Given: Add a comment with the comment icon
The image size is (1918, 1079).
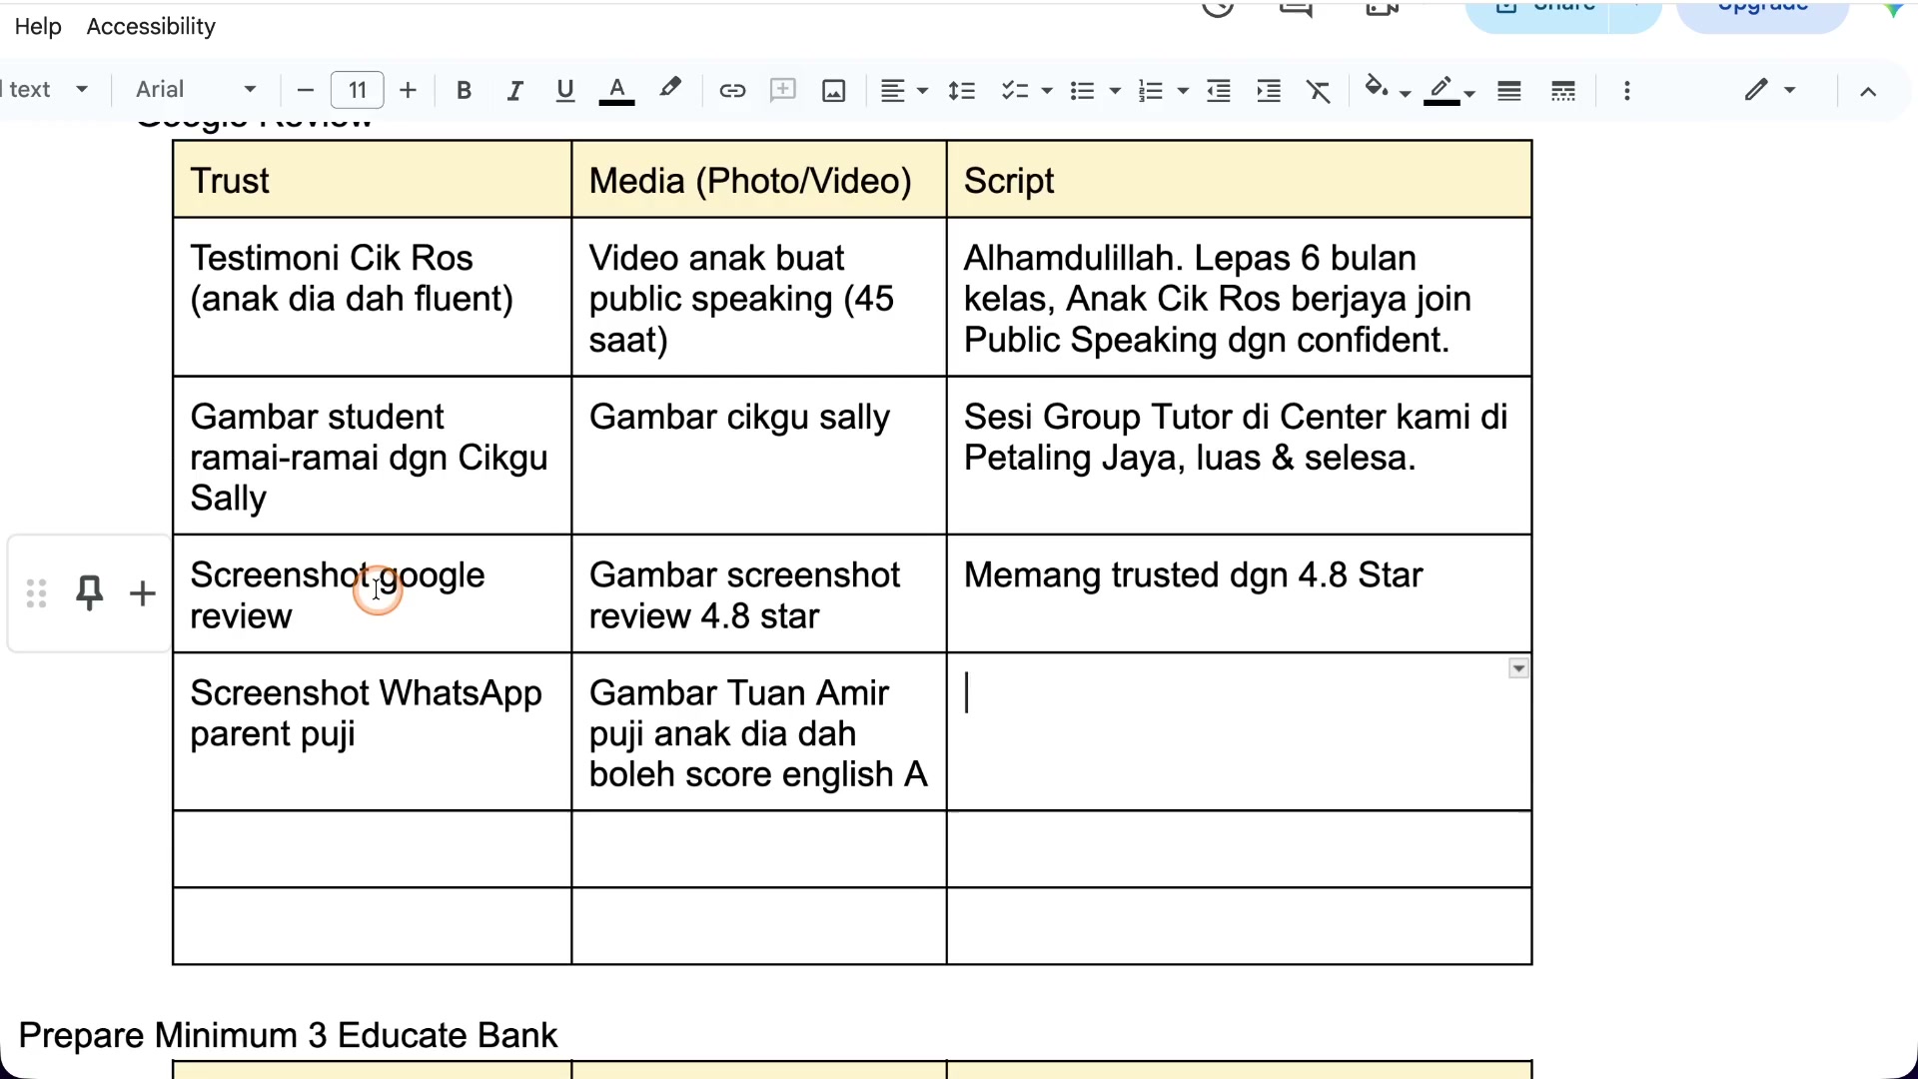Looking at the screenshot, I should click(x=783, y=91).
